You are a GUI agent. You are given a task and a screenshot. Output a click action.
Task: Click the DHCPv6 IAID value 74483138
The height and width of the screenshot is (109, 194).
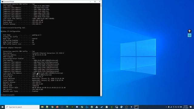(x=35, y=86)
